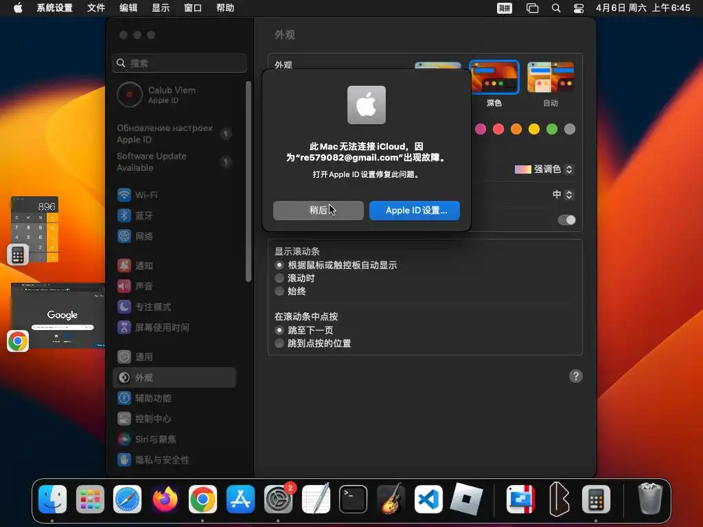Screen dimensions: 703x527
Task: Open Spotlight search in the menu bar
Action: pos(556,8)
